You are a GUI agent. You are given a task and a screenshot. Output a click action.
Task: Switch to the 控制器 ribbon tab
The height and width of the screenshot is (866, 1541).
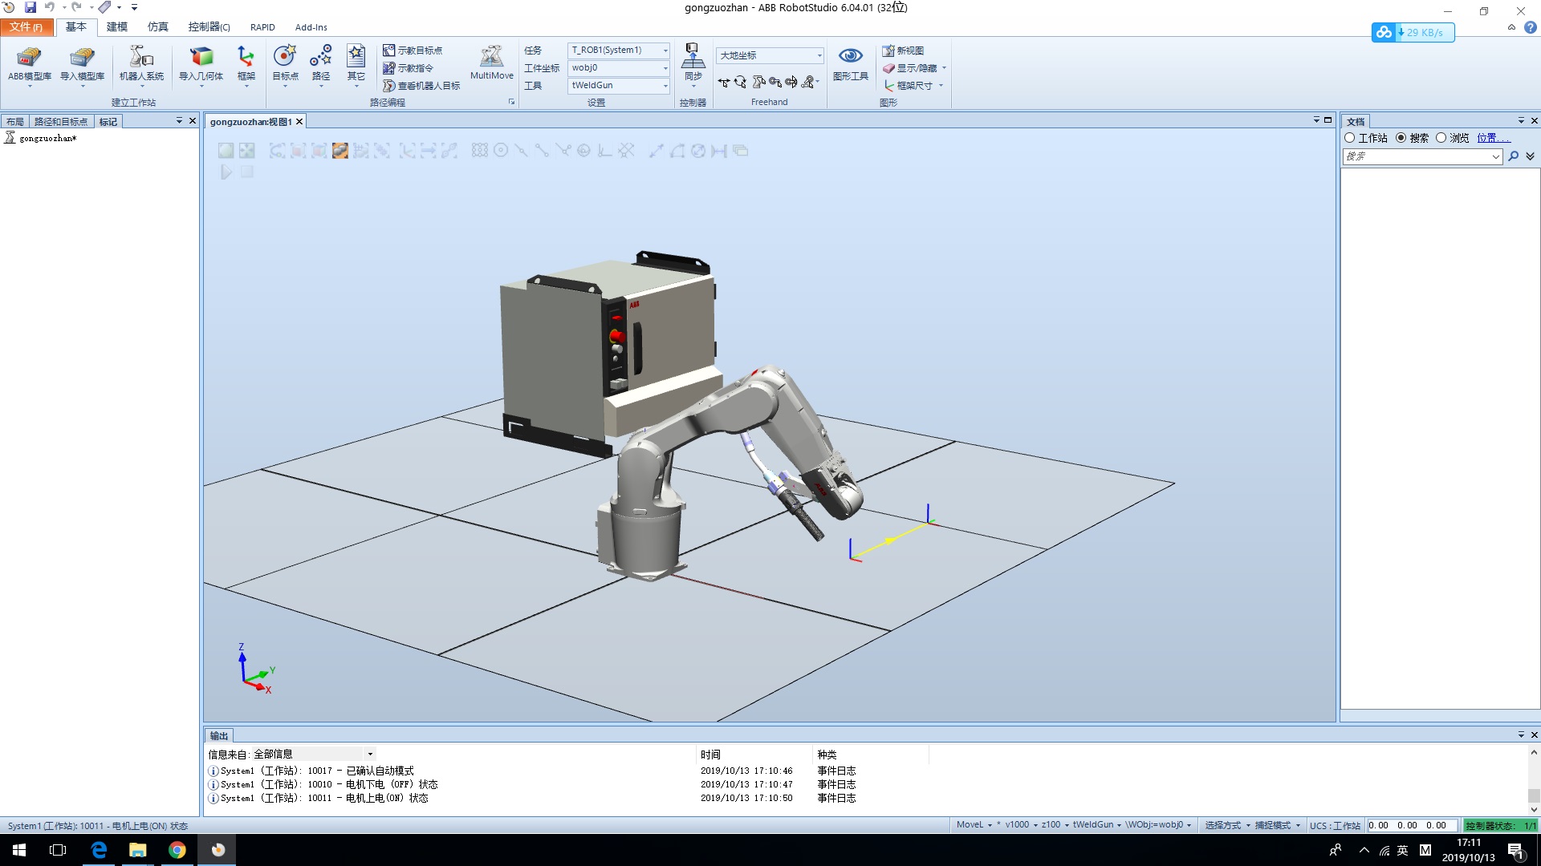click(209, 27)
